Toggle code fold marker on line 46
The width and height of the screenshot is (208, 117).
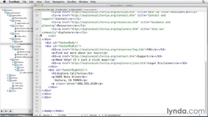tap(40, 87)
